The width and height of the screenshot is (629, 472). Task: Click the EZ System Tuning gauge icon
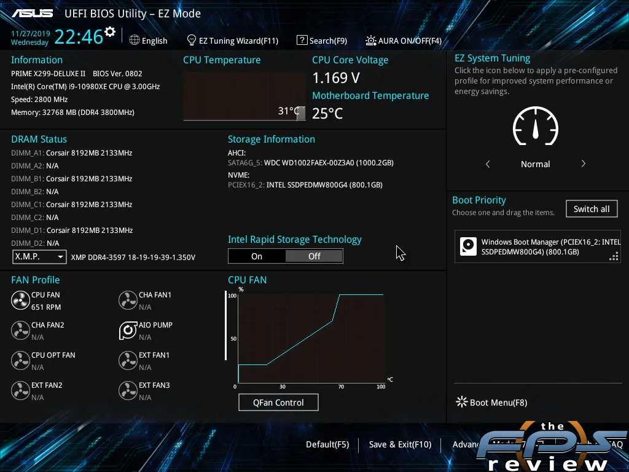[x=536, y=126]
